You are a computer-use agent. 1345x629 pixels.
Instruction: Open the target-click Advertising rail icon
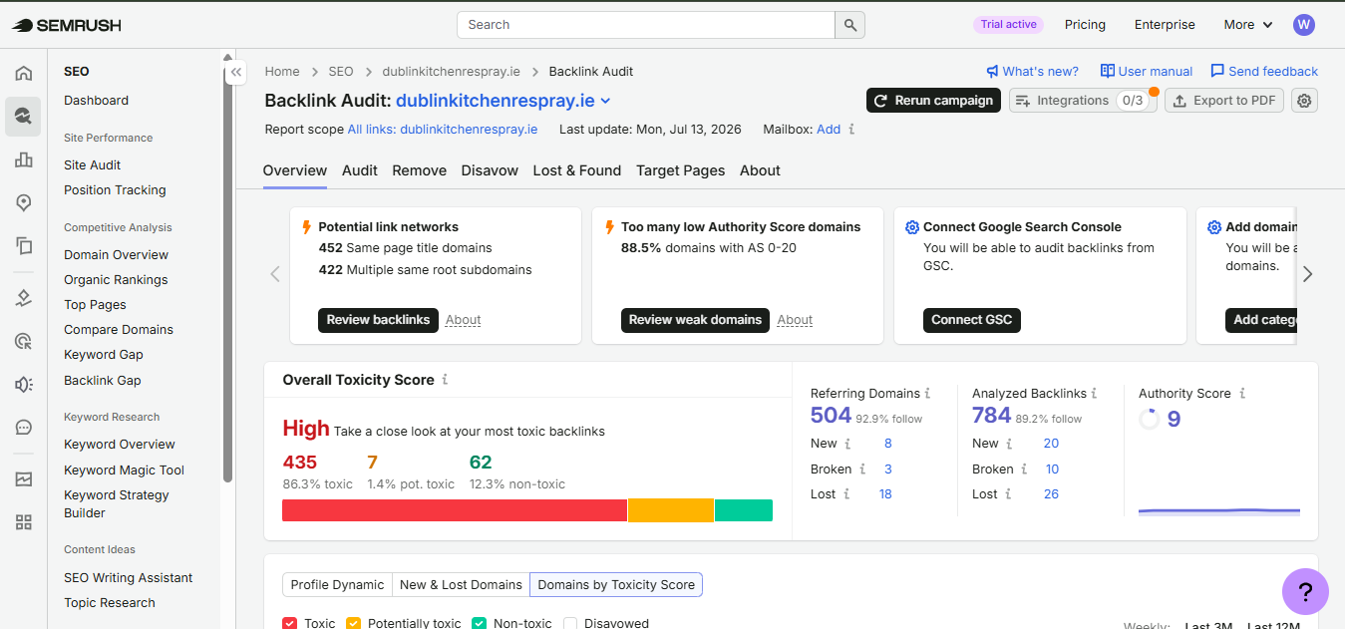24,341
